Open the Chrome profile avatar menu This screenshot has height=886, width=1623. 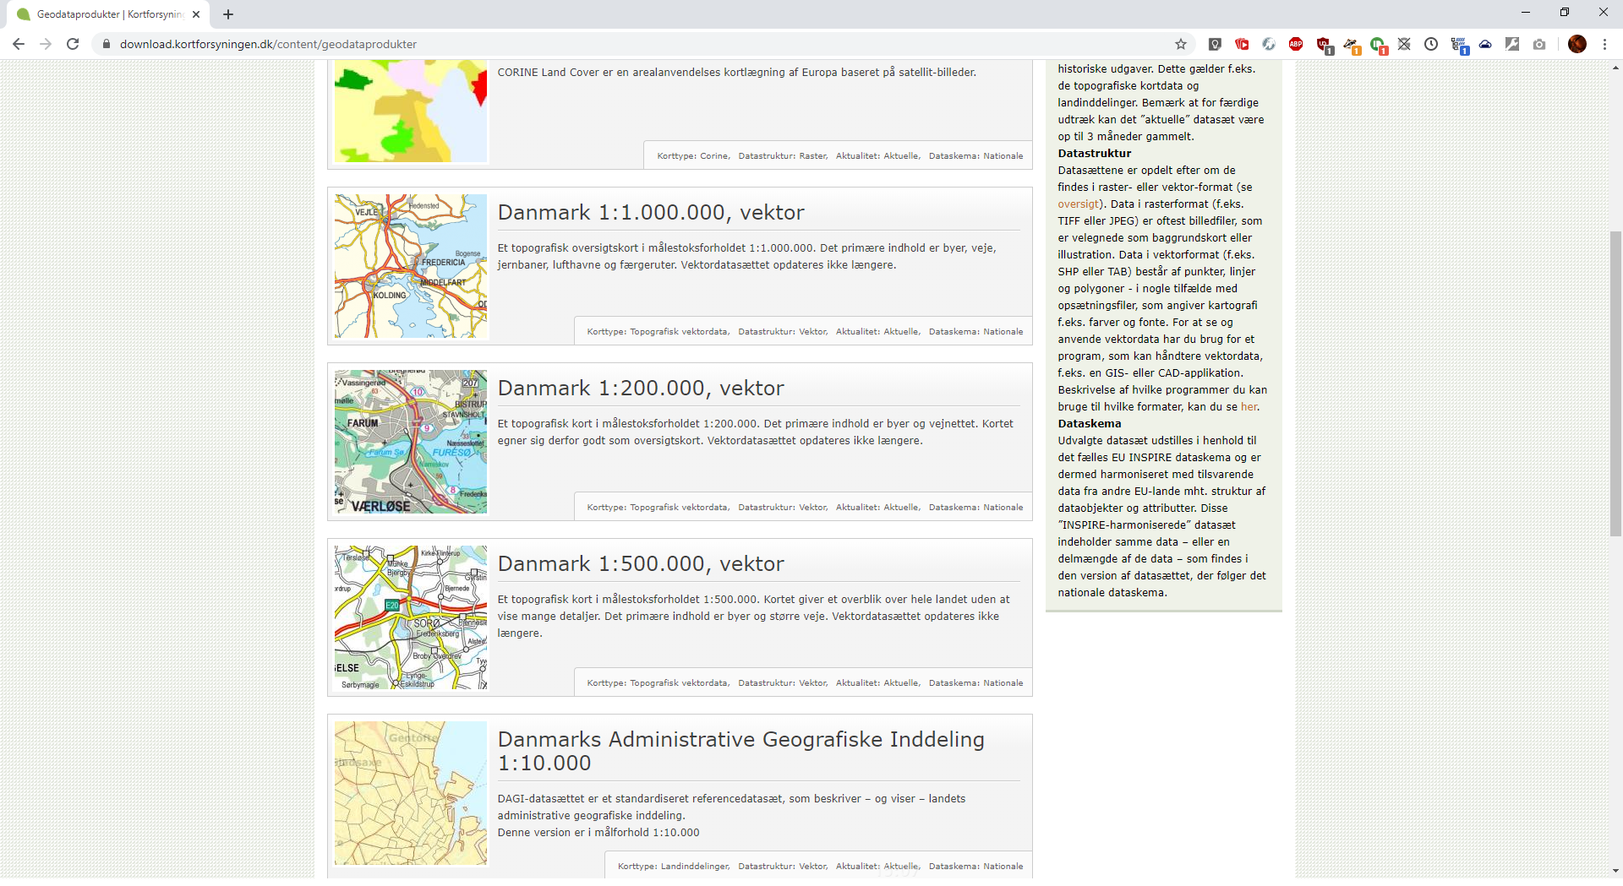(1577, 44)
